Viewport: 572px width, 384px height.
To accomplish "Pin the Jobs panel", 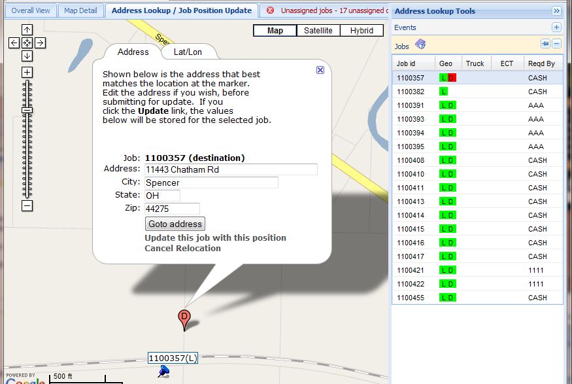I will point(545,44).
